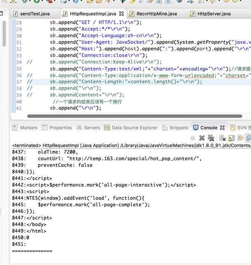Click the Chinese comment on line 40
This screenshot has width=251, height=265.
click(87, 102)
